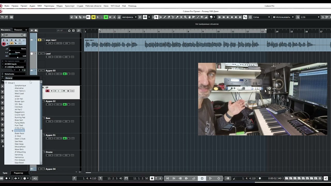Switch to the Показат. inspector tab
Screen dimensions: 331x186
[18, 30]
